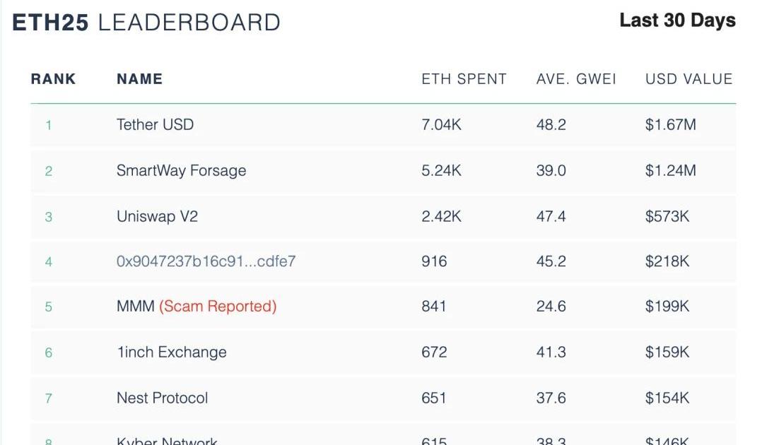Click the Last 30 Days period label
The width and height of the screenshot is (762, 445).
tap(677, 20)
